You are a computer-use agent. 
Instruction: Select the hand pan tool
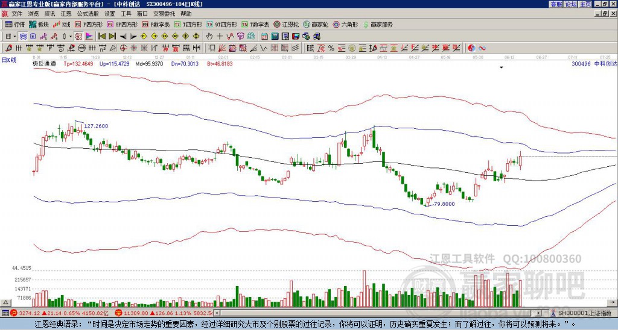click(x=209, y=36)
